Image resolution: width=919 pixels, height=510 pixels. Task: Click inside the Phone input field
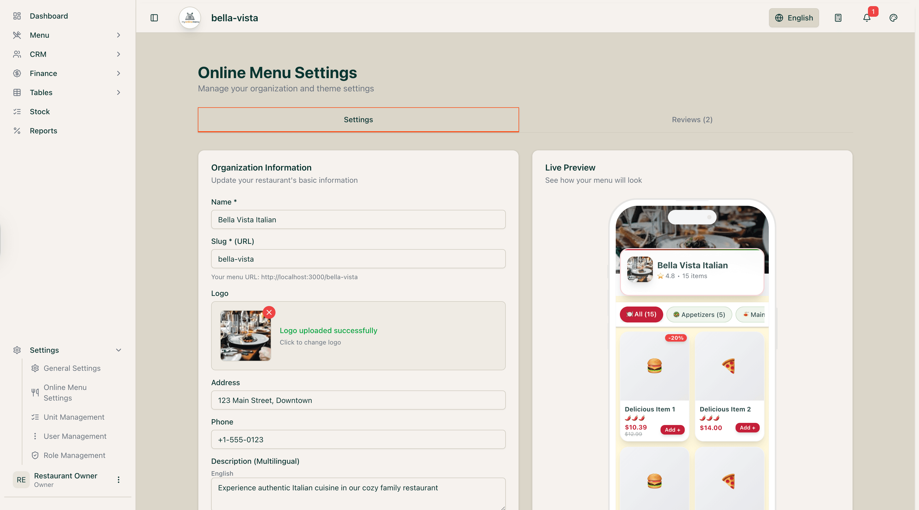tap(358, 439)
